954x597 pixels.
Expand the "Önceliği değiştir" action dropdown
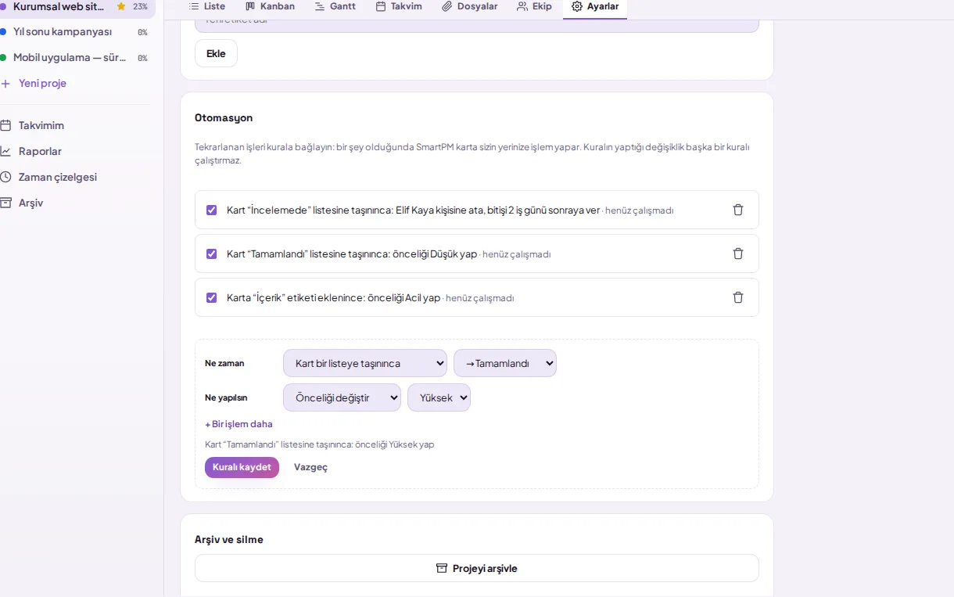tap(342, 397)
